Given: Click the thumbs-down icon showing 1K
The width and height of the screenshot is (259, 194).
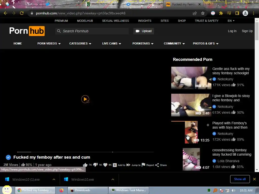Looking at the screenshot, I should click(95, 165).
